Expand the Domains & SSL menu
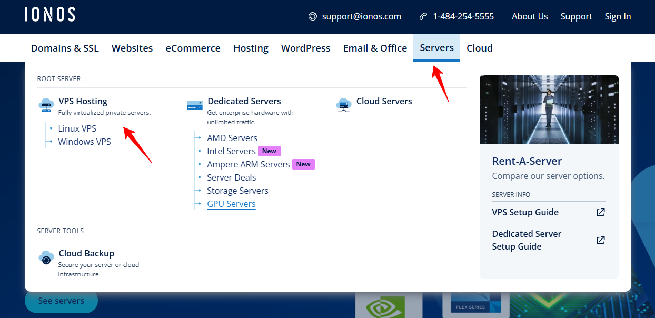The width and height of the screenshot is (655, 318). pyautogui.click(x=65, y=48)
